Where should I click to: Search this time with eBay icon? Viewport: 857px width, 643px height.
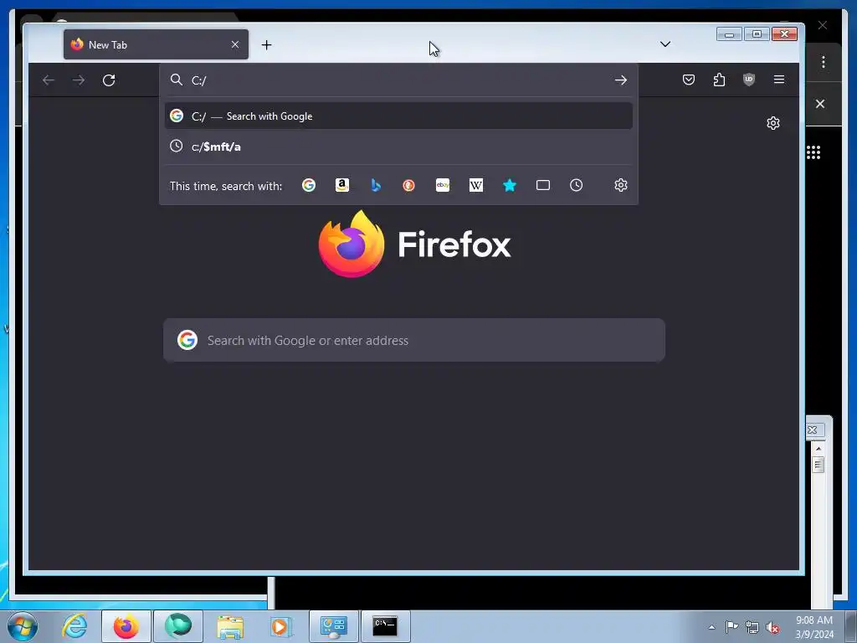point(443,185)
